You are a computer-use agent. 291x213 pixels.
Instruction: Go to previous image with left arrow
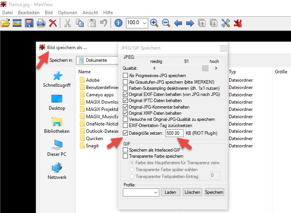pyautogui.click(x=178, y=23)
